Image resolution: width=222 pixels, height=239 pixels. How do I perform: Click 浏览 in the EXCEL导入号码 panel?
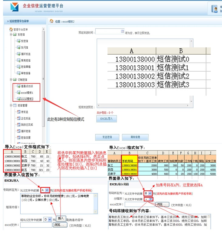(x=162, y=204)
